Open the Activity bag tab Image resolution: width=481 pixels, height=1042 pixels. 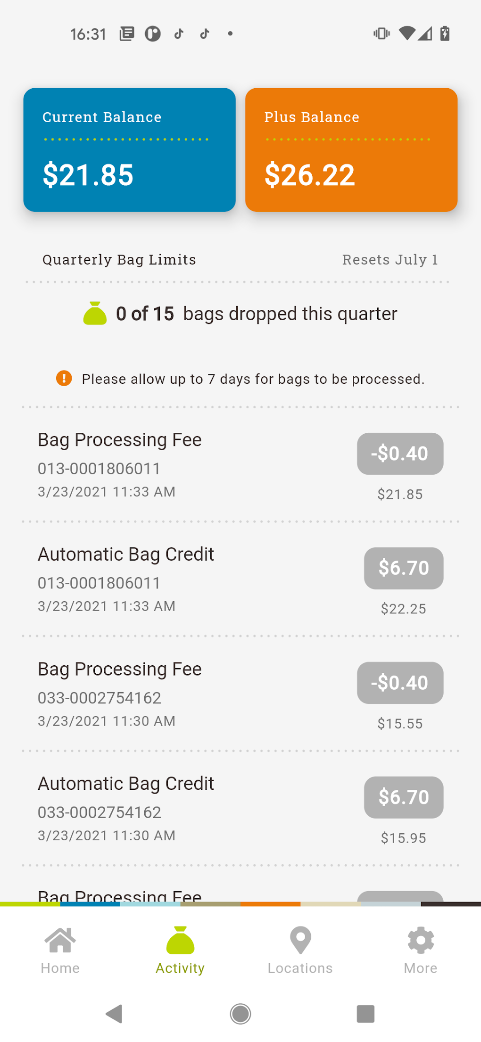[180, 950]
